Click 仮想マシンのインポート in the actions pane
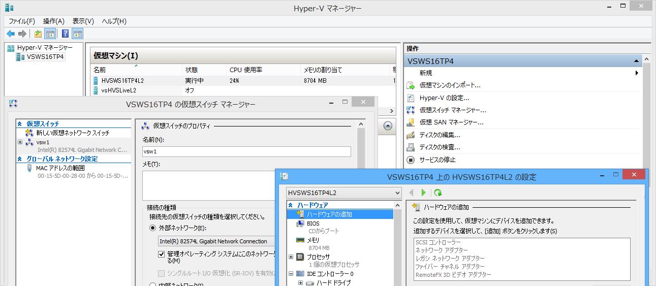 coord(450,85)
